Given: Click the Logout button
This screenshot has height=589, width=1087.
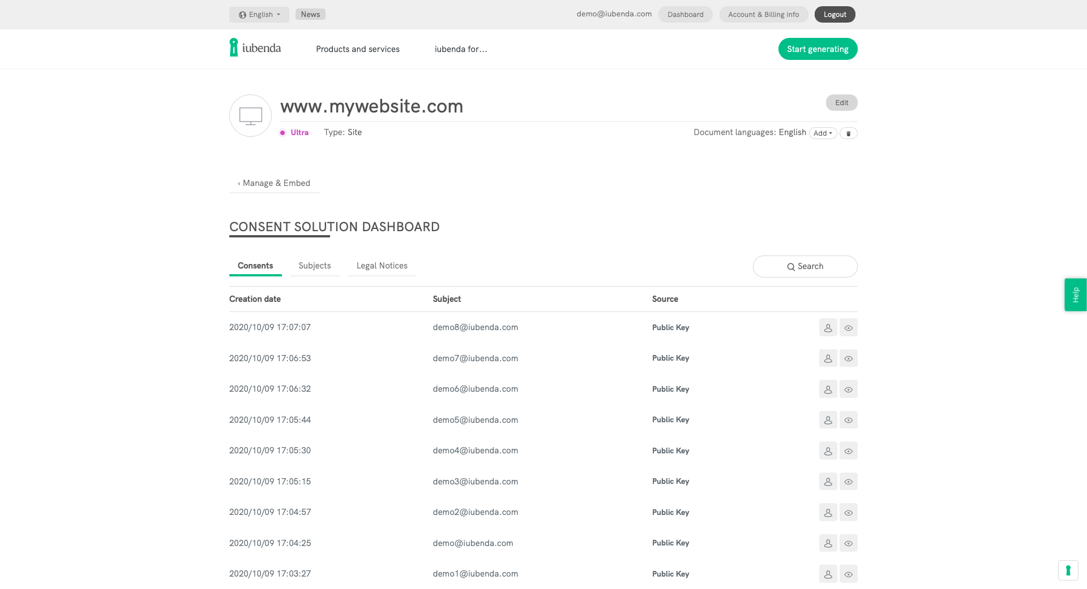Looking at the screenshot, I should click(x=834, y=15).
